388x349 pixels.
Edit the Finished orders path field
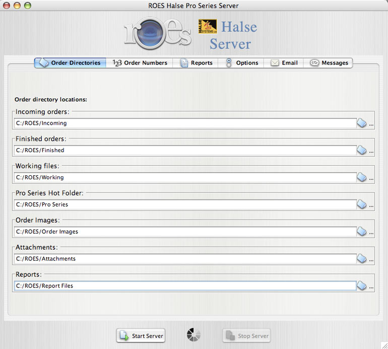[x=185, y=150]
